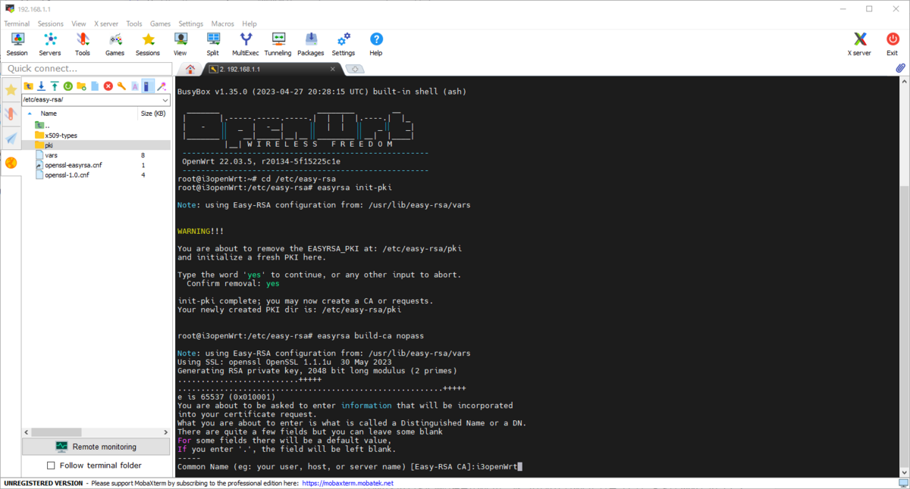Open the Session toolbar icon

[x=17, y=44]
